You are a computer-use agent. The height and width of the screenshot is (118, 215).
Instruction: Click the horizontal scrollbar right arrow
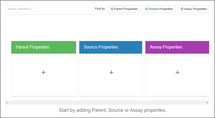pyautogui.click(x=207, y=103)
